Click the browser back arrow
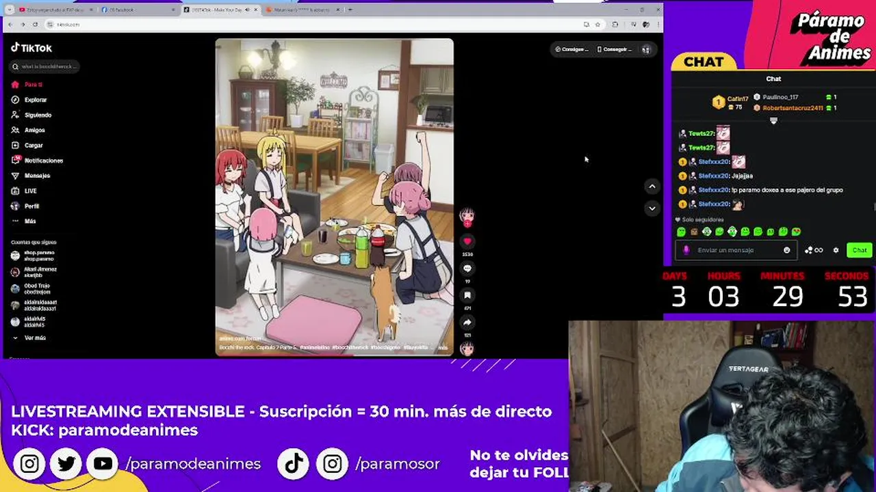Image resolution: width=876 pixels, height=492 pixels. coord(10,25)
